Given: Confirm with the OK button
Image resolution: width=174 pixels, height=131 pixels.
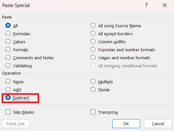Looking at the screenshot, I should (x=126, y=124).
